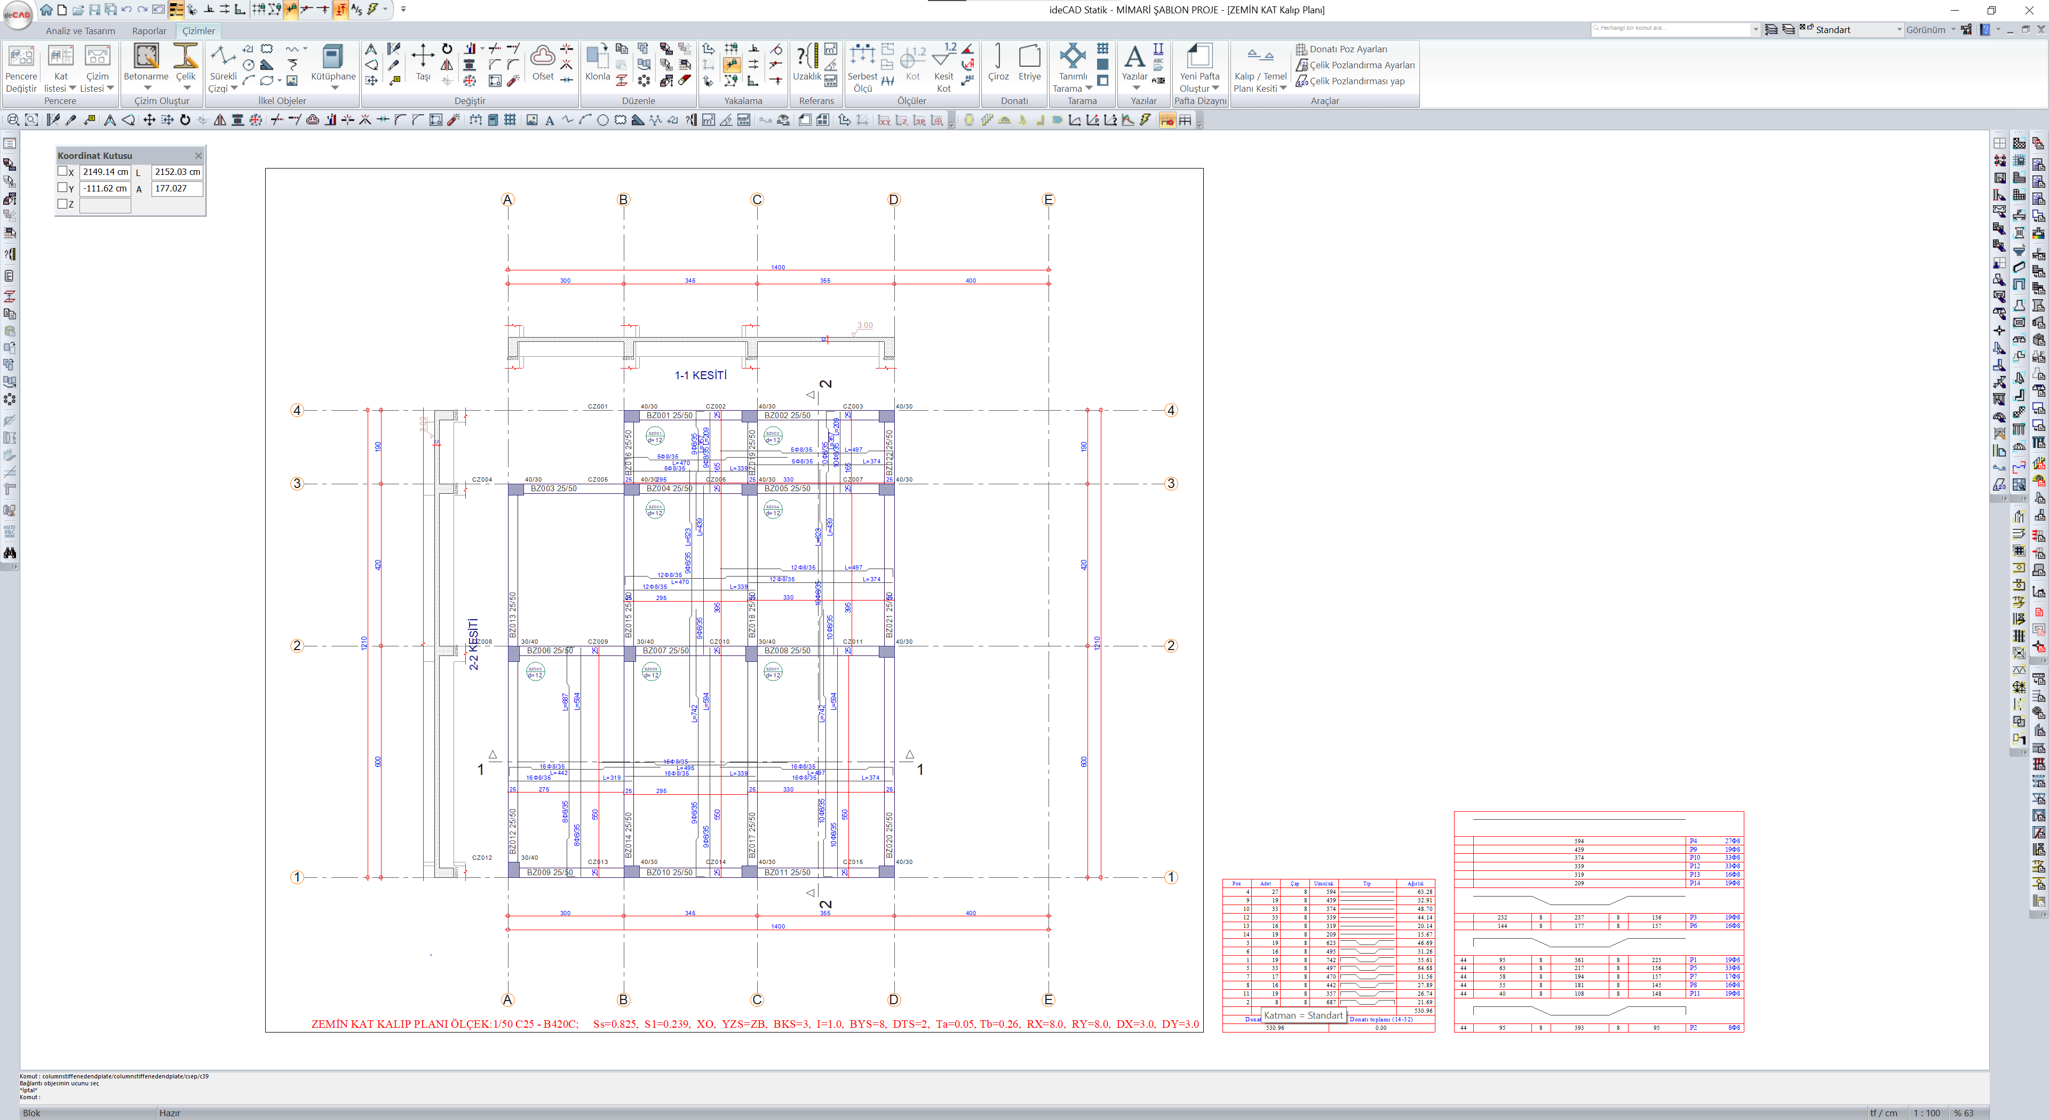Click Çelik Pozlandırması yap button

point(1356,81)
